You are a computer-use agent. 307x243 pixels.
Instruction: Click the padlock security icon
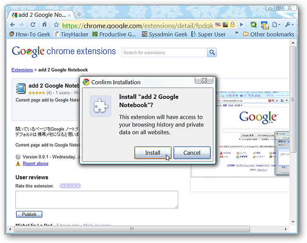232,25
